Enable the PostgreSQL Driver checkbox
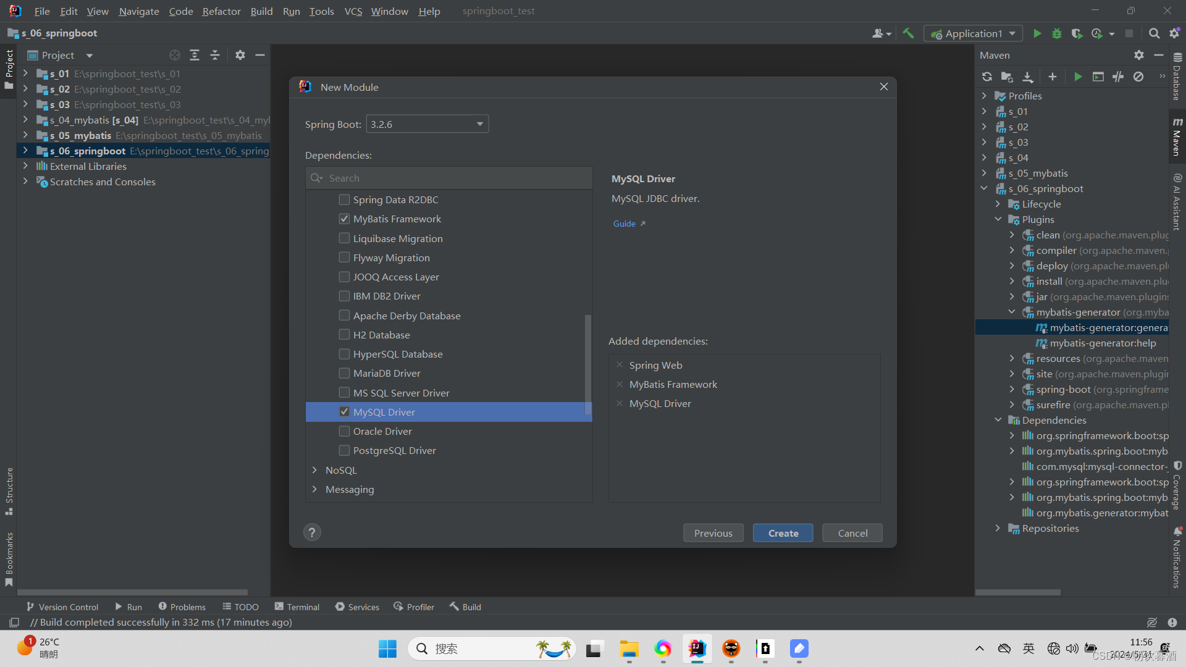 tap(345, 450)
